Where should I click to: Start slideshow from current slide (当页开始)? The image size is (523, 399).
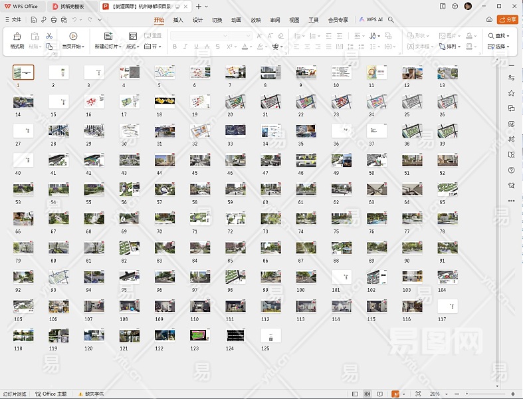click(73, 37)
